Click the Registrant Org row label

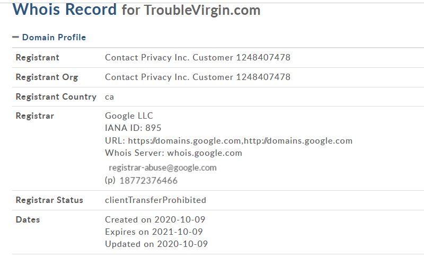[x=47, y=77]
